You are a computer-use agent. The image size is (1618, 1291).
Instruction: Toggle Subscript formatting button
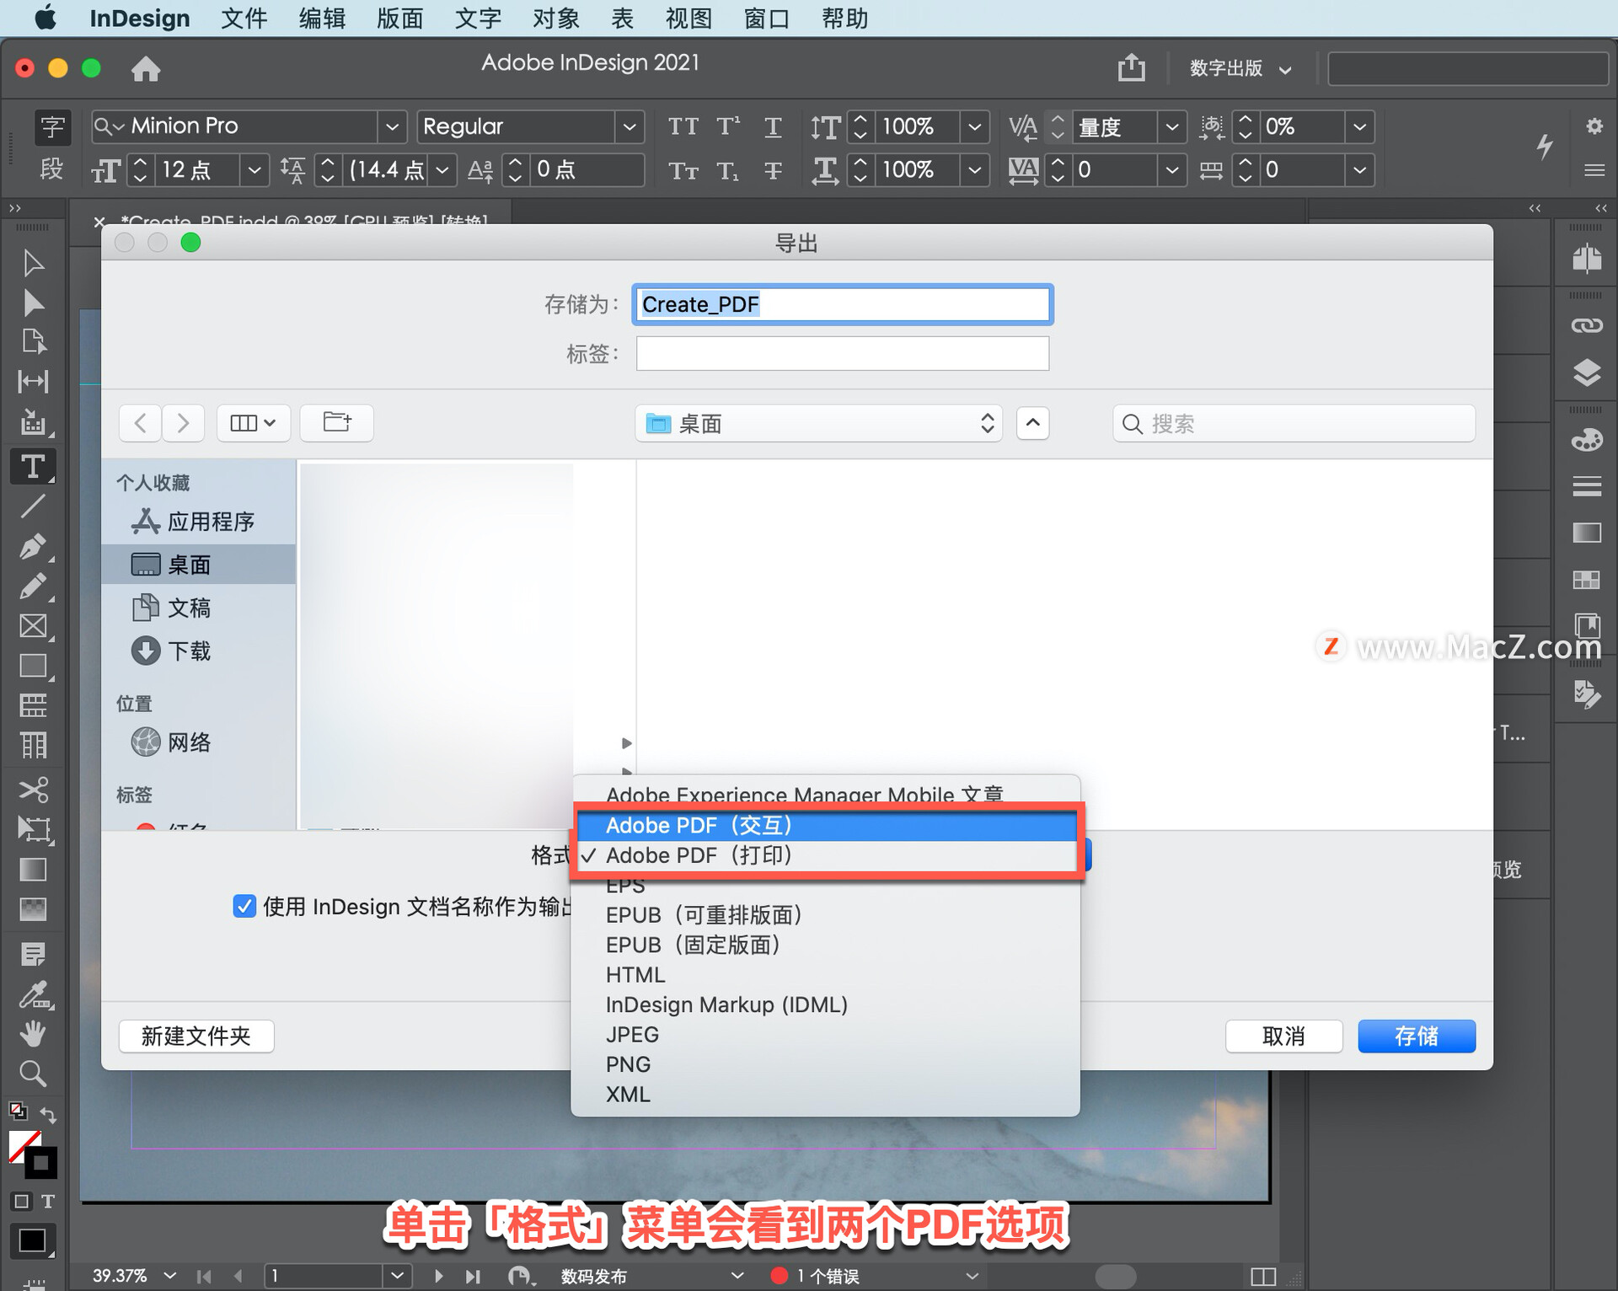(729, 171)
